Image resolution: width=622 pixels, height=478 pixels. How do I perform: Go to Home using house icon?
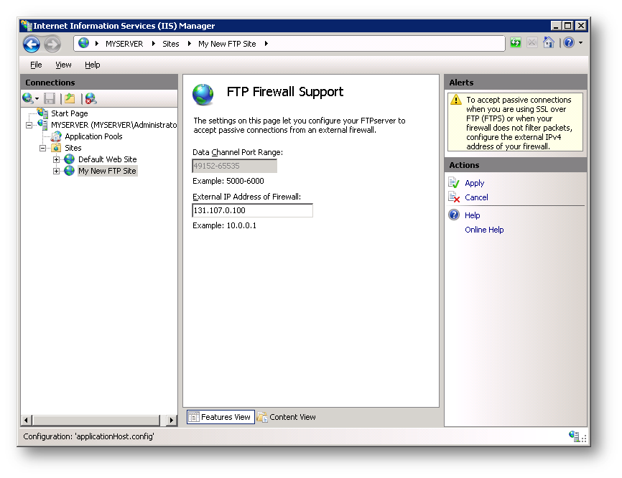(x=549, y=42)
